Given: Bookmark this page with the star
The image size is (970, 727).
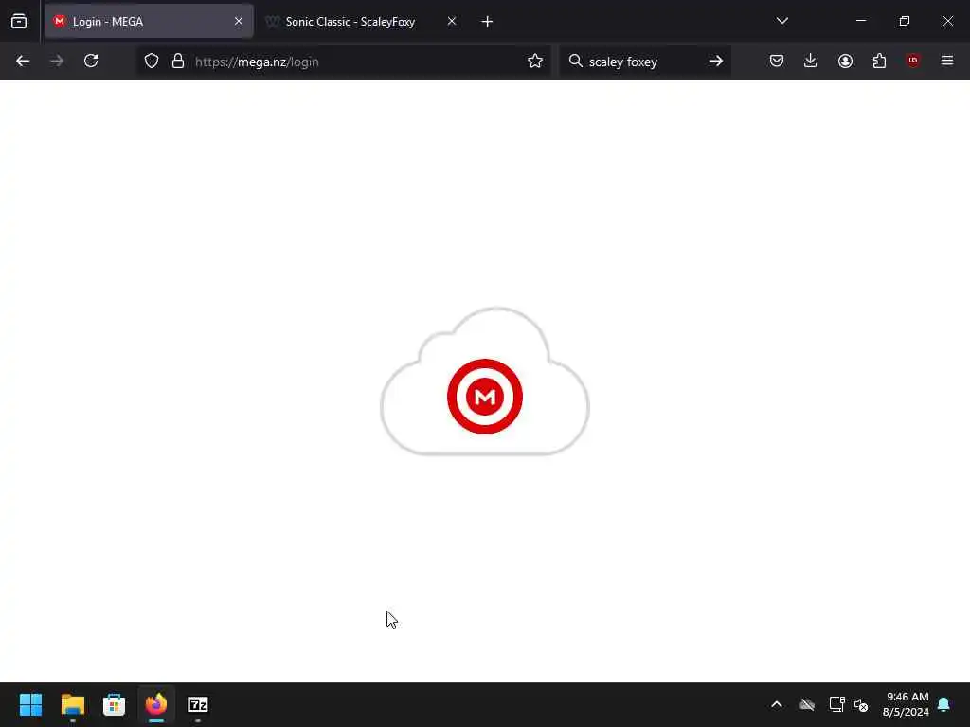Looking at the screenshot, I should coord(535,62).
